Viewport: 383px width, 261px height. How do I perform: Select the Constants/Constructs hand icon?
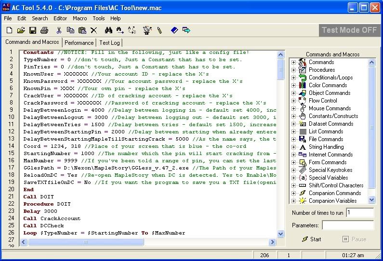point(303,116)
